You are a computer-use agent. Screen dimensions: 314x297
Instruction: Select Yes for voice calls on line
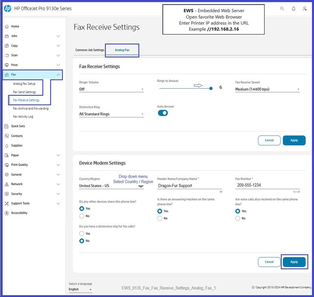(x=237, y=211)
